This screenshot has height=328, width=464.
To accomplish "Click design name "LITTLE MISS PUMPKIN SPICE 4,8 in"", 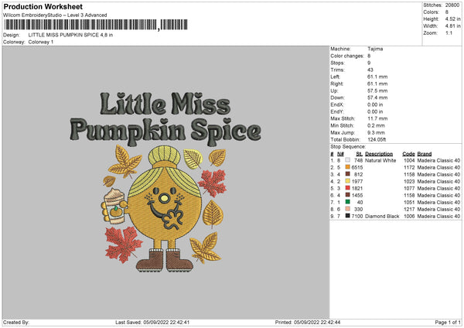I will click(x=70, y=35).
